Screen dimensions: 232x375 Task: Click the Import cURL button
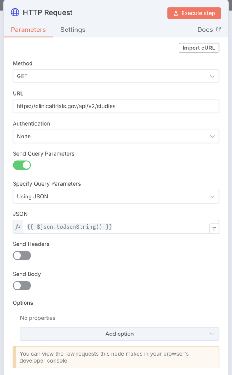click(x=199, y=48)
